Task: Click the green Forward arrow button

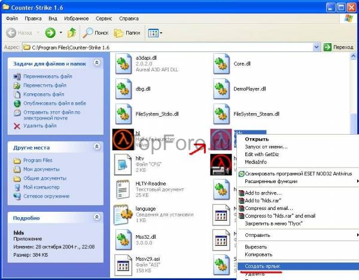Action: point(50,33)
